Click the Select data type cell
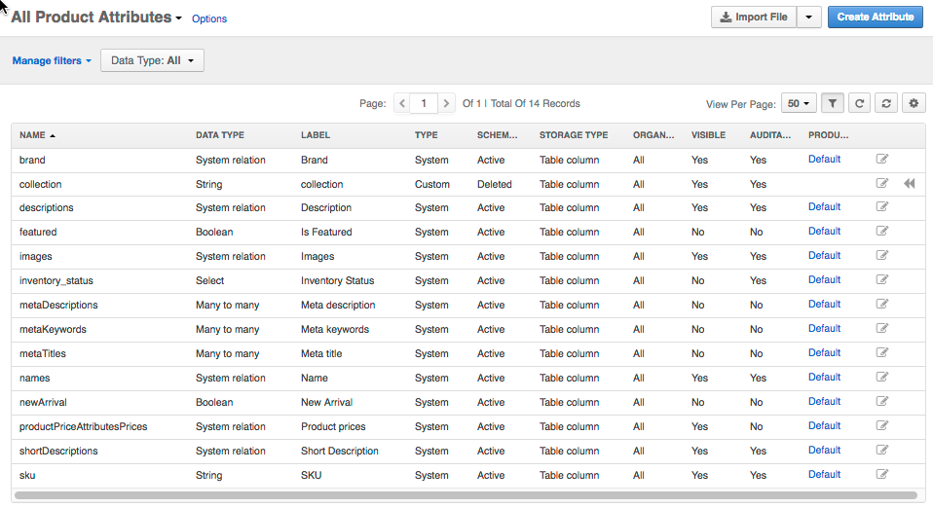Viewport: 933px width, 508px height. point(209,281)
